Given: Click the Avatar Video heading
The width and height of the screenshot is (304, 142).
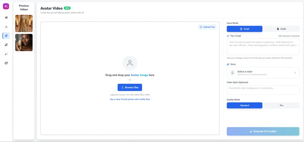Looking at the screenshot, I should 51,8.
